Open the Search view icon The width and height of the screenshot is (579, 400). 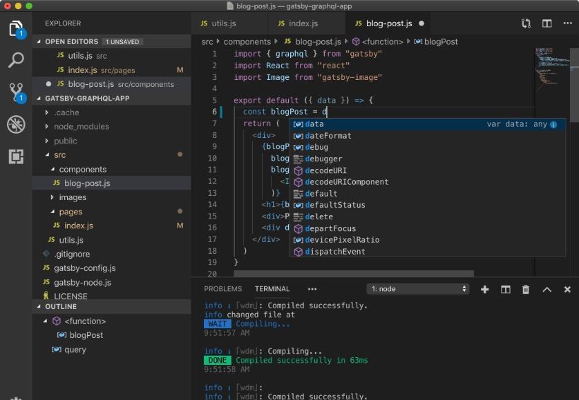click(16, 60)
